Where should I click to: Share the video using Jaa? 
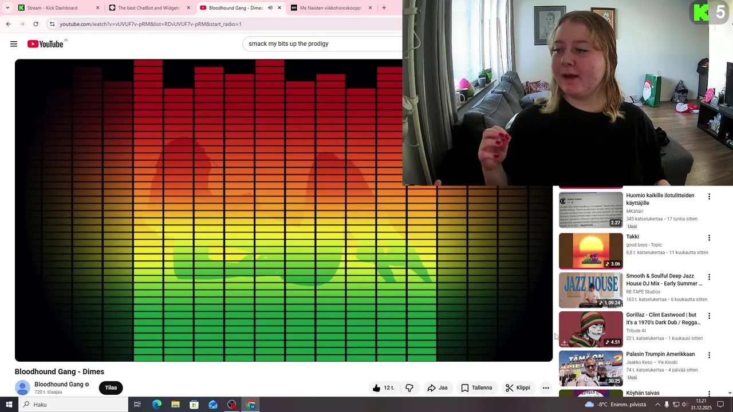coord(438,388)
